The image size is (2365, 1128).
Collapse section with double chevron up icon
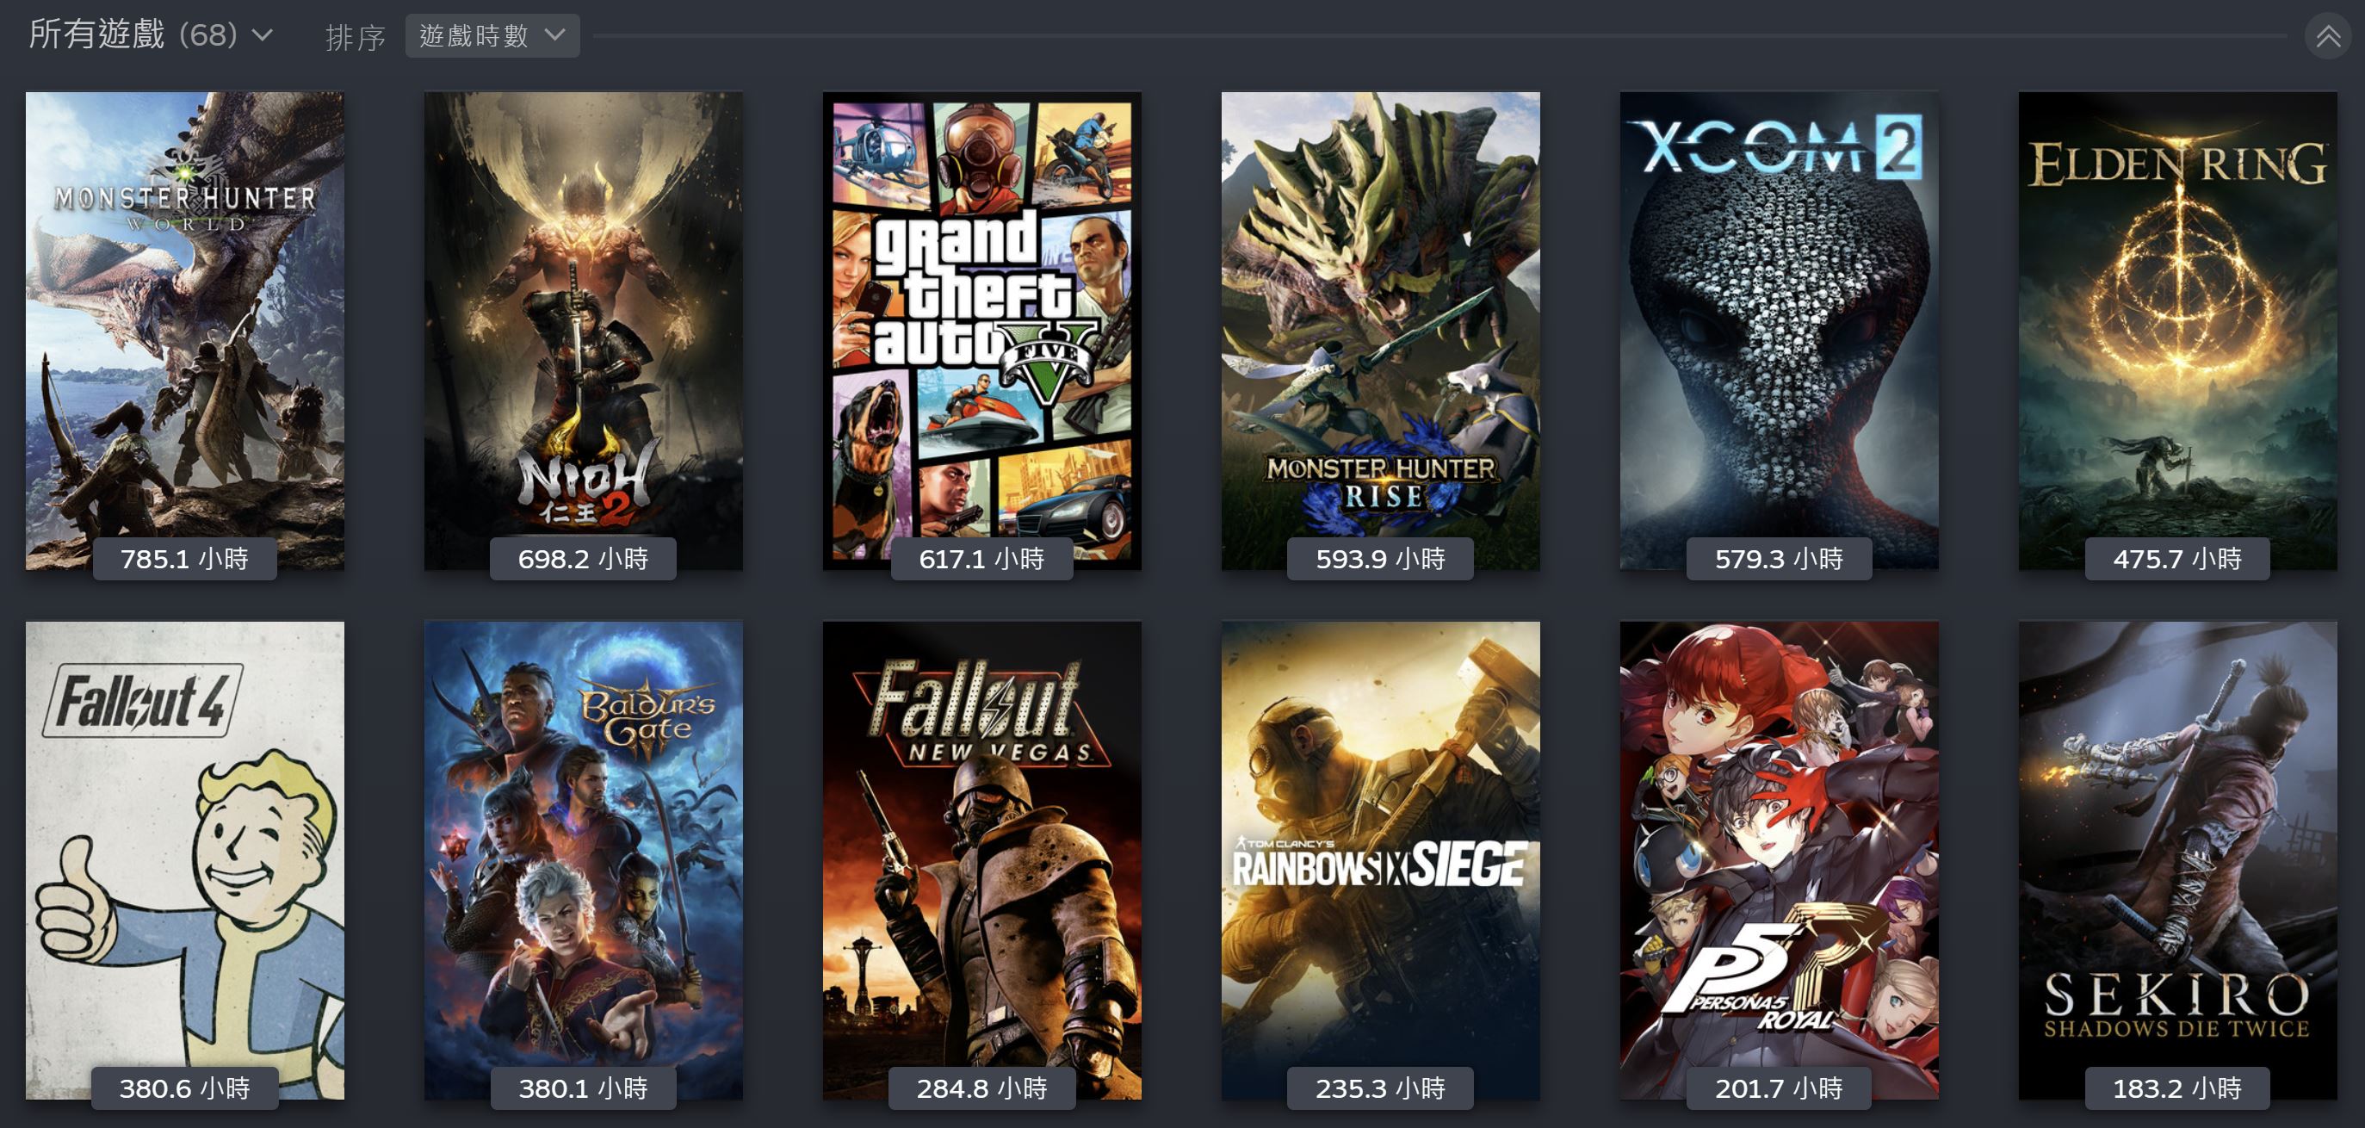click(x=2327, y=37)
